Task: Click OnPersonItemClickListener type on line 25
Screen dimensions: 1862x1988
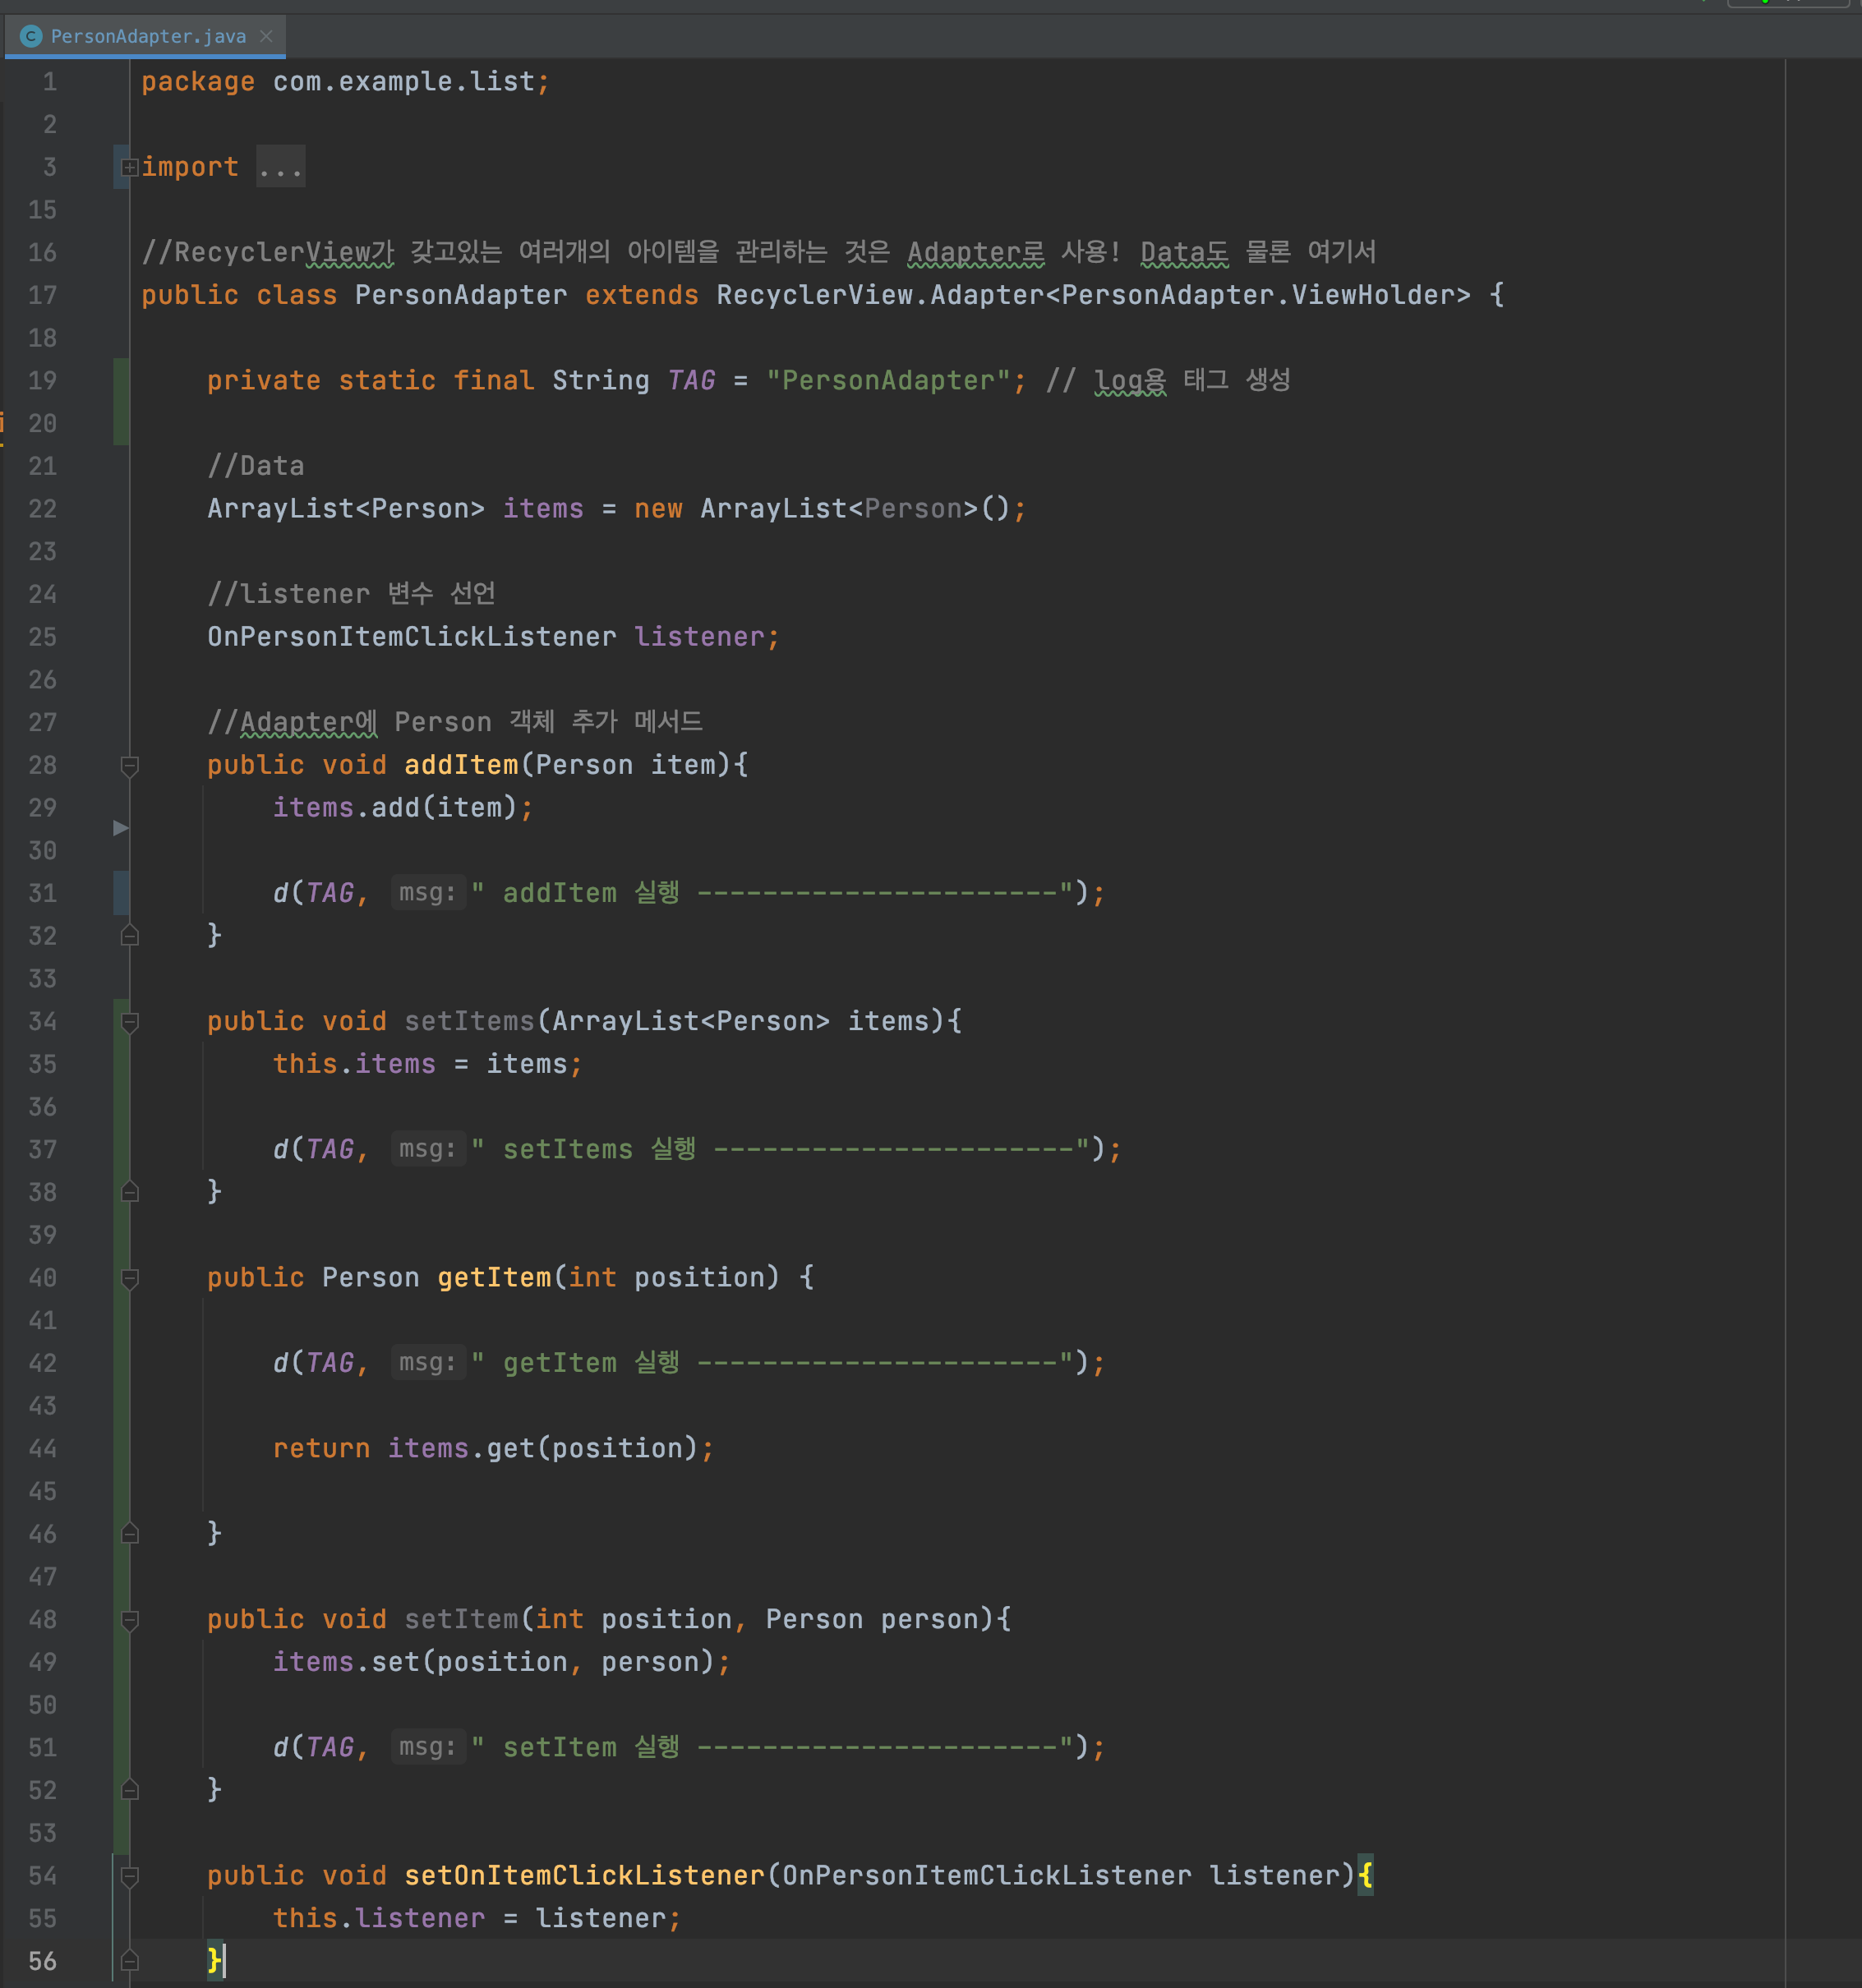Action: (411, 637)
